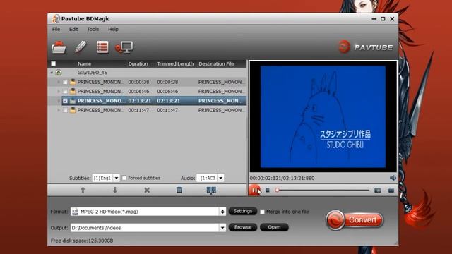Start conversion with Convert button
Viewport: 452px width, 254px height.
pos(355,220)
